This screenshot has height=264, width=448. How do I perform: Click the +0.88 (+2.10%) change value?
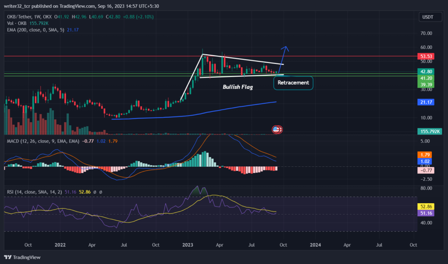[x=138, y=17]
